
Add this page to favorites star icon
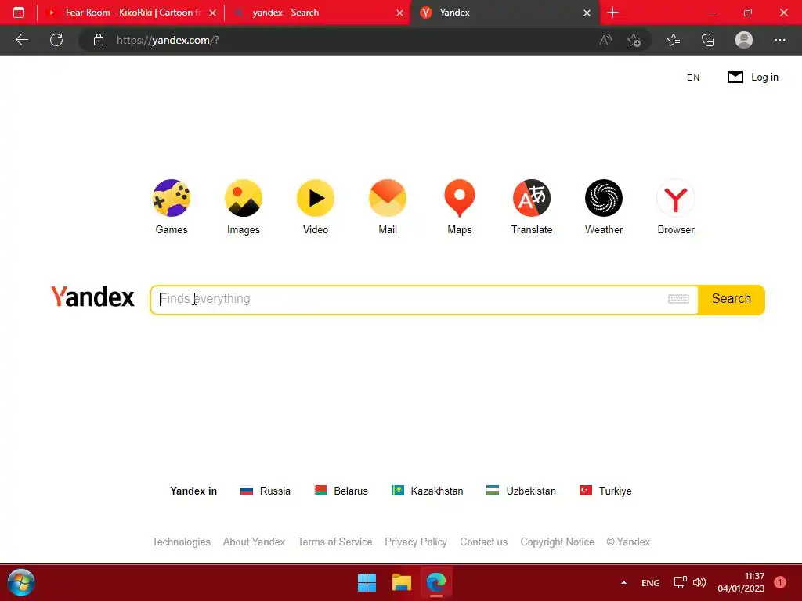(634, 40)
